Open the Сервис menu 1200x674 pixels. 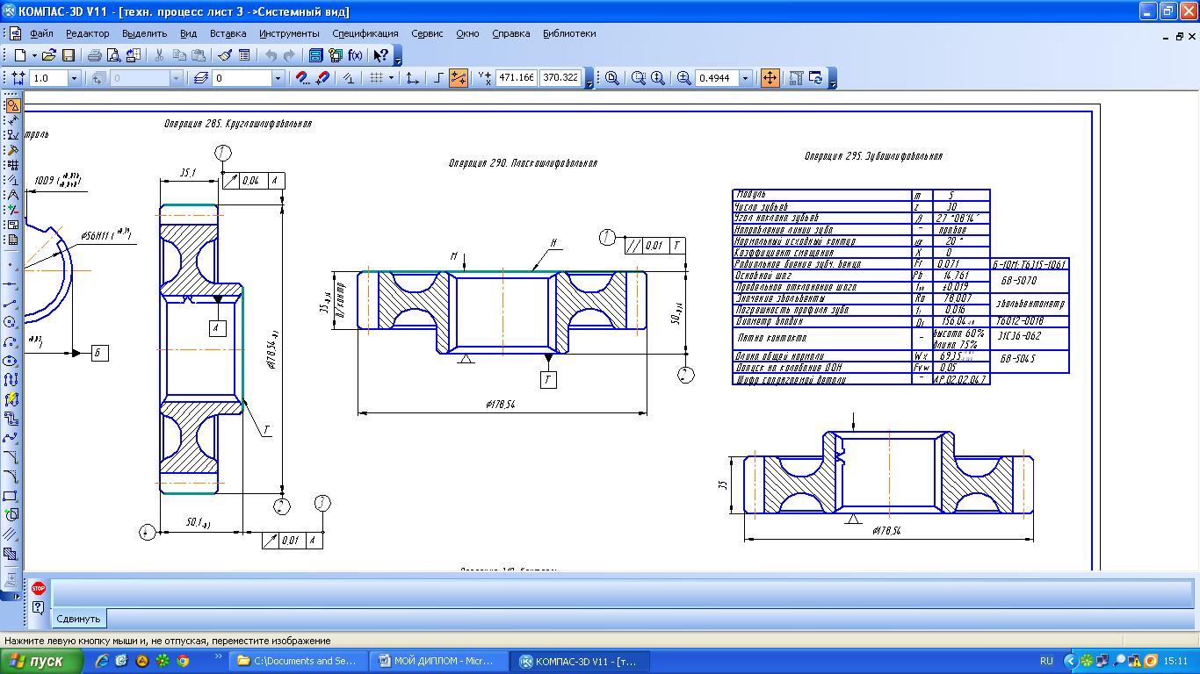427,33
